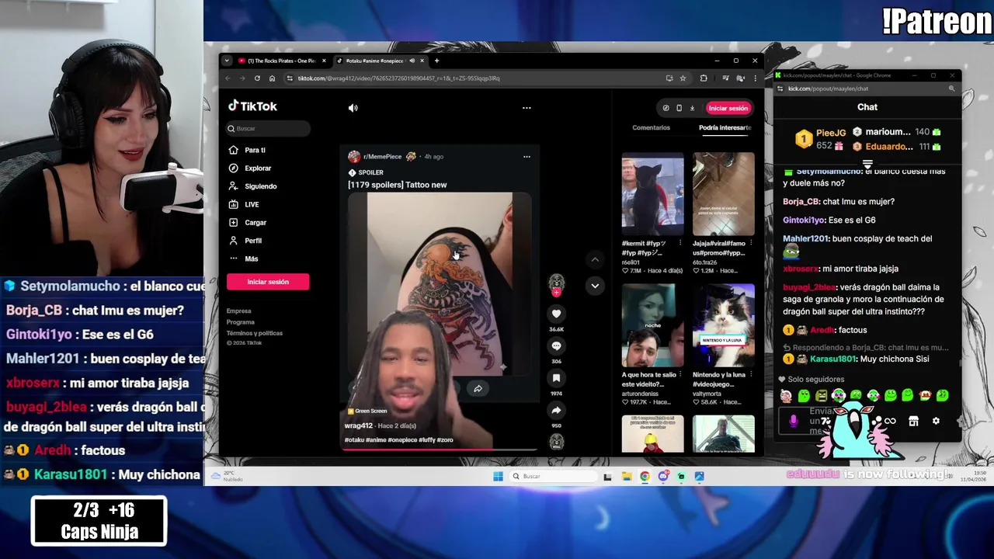Click the sidebar Iniciar sesión button
The image size is (994, 559).
[x=268, y=282]
